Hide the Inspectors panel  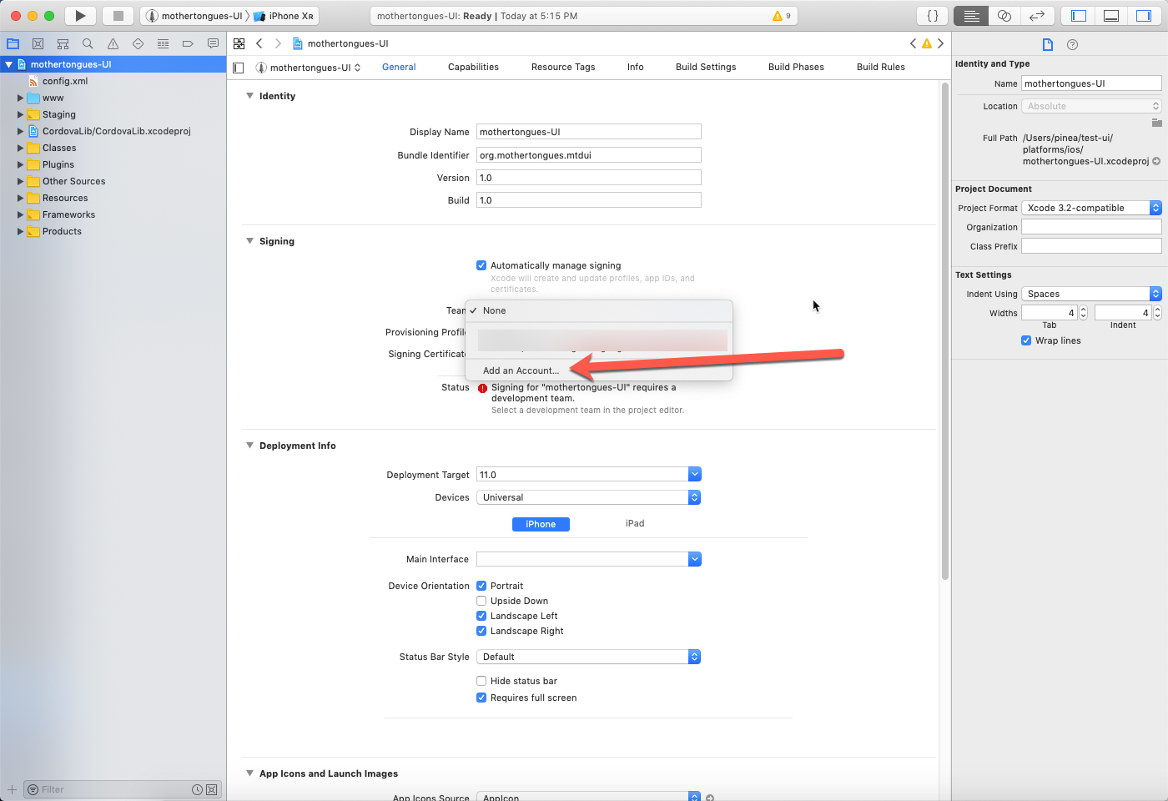1144,16
